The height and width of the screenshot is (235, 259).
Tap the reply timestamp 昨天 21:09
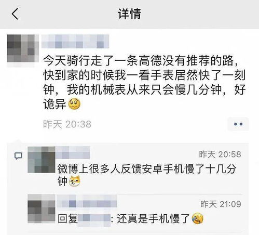tap(221, 204)
